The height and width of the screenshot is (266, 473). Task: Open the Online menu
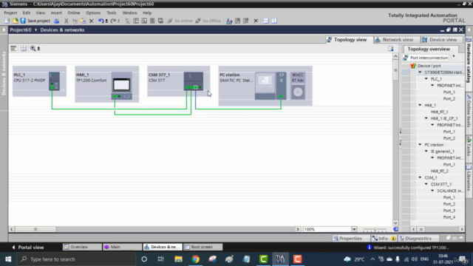click(74, 13)
